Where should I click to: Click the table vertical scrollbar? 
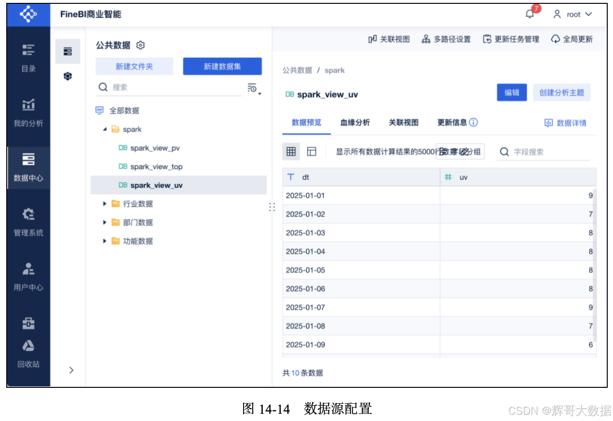[595, 264]
